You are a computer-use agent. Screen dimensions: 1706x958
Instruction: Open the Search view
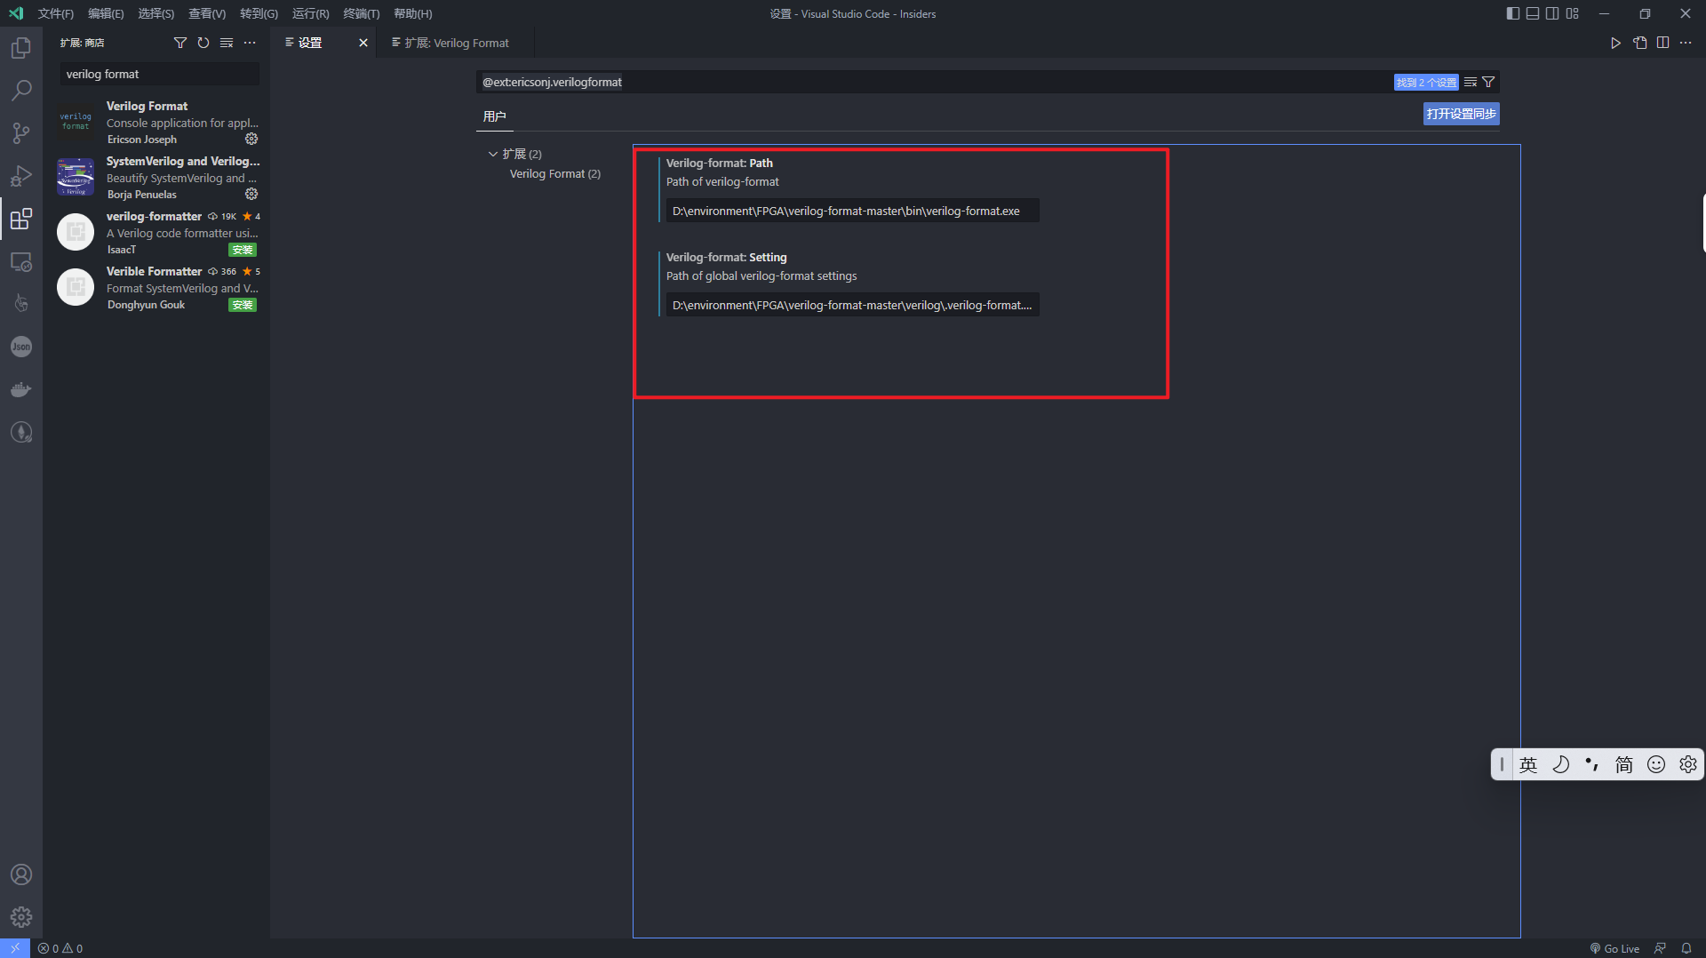(x=21, y=90)
